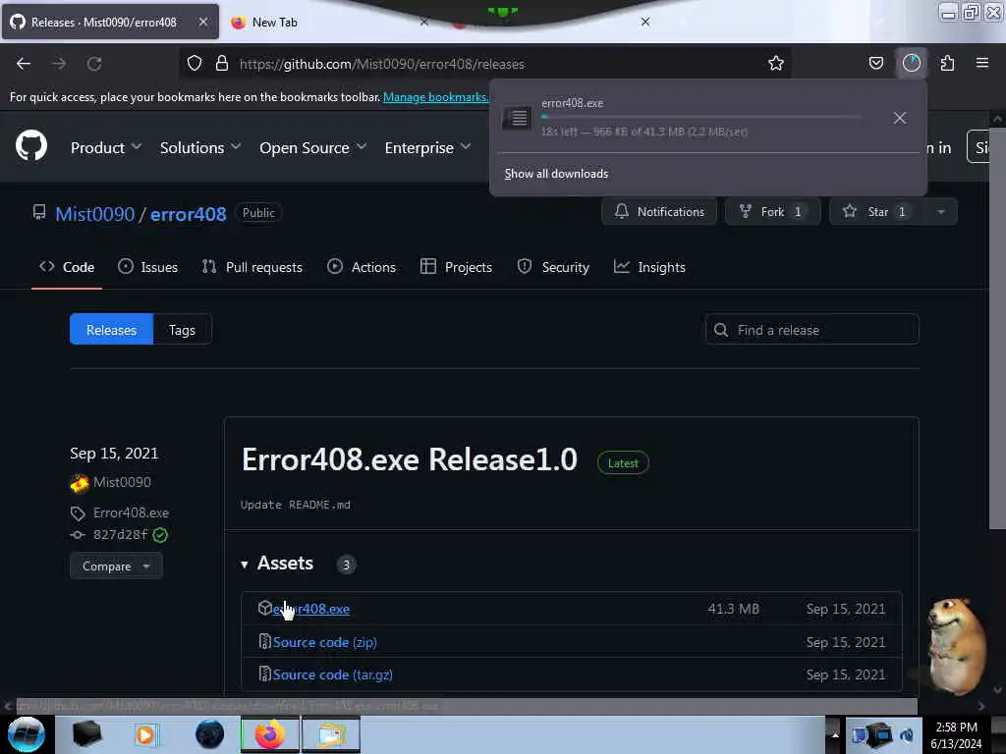This screenshot has width=1006, height=754.
Task: Click the taskbar clock showing 2:58 PM
Action: coord(956,735)
